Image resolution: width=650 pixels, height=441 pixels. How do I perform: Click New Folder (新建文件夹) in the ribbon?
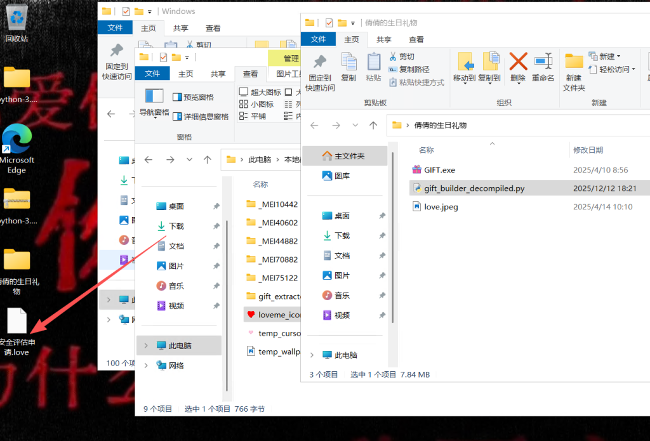coord(574,72)
